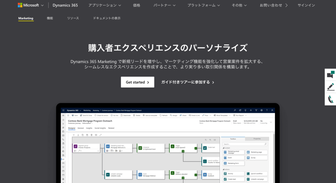
Task: Click the phone call side button
Action: coord(330,99)
